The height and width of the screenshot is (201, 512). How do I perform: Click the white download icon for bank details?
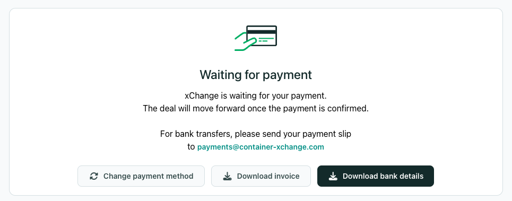coord(333,176)
